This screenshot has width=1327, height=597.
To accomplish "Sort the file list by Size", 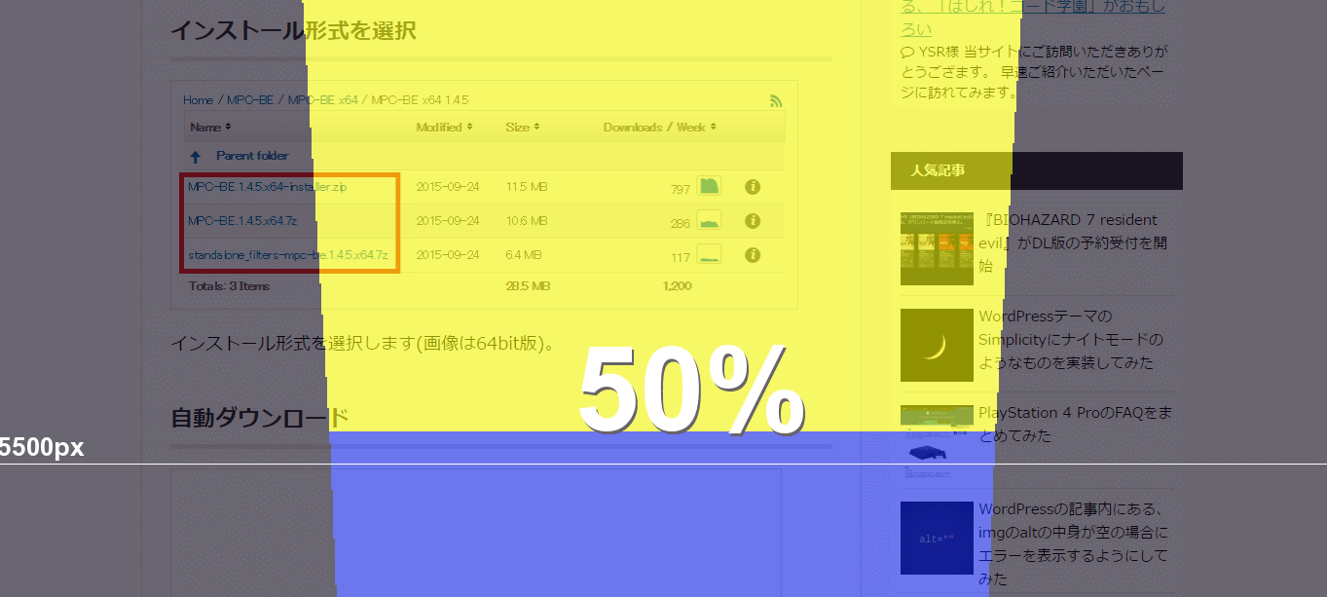I will (x=523, y=128).
